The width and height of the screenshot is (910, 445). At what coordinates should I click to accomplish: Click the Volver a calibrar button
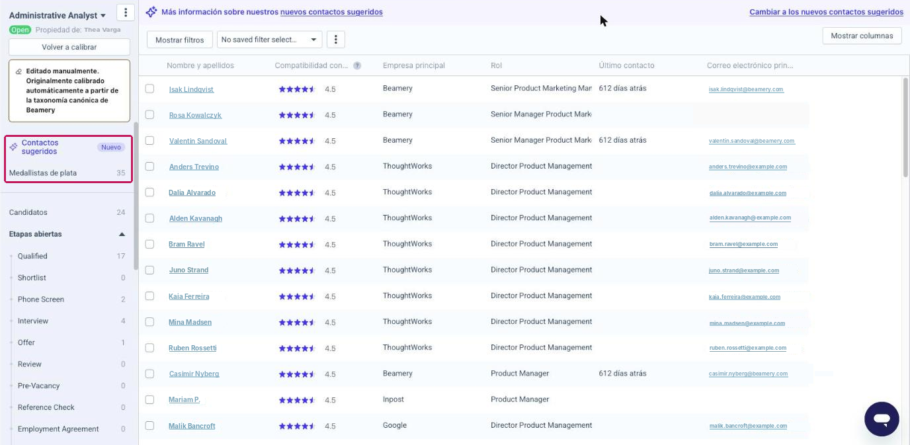tap(69, 47)
